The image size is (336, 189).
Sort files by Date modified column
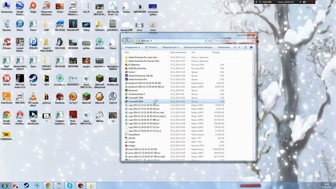click(178, 52)
